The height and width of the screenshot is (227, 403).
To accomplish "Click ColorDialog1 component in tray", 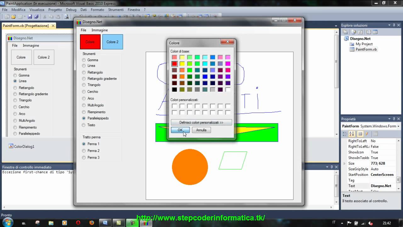I will 21,146.
